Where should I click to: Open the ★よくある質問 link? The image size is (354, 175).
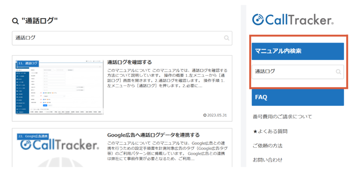coord(270,131)
